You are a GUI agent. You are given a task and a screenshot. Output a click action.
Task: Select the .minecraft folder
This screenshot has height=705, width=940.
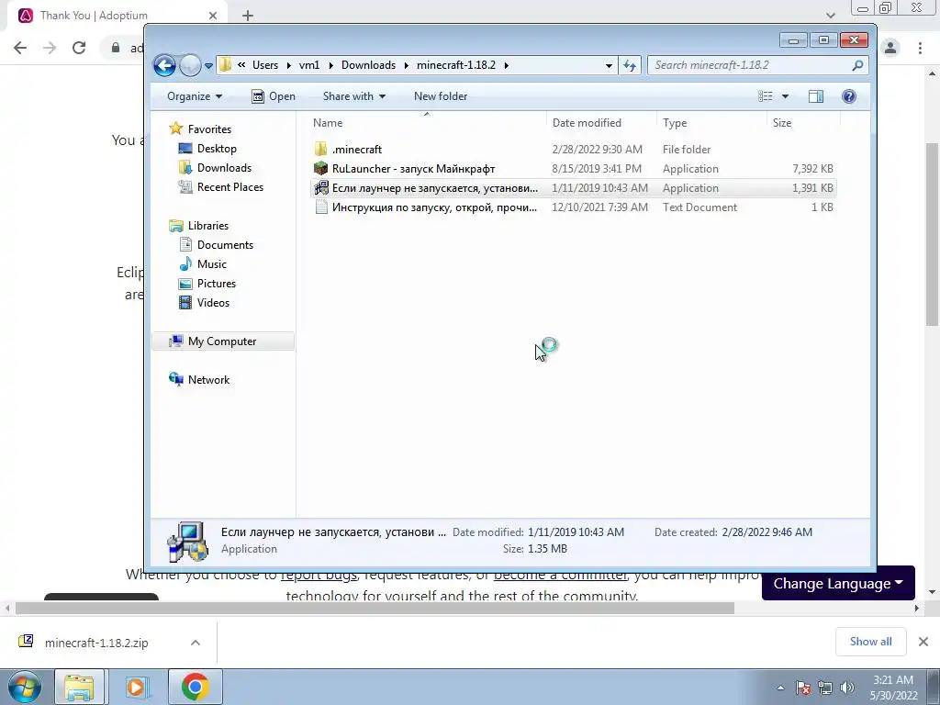(573, 150)
